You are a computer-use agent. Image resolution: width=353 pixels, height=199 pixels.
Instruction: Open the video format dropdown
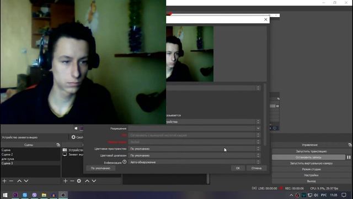tap(195, 142)
